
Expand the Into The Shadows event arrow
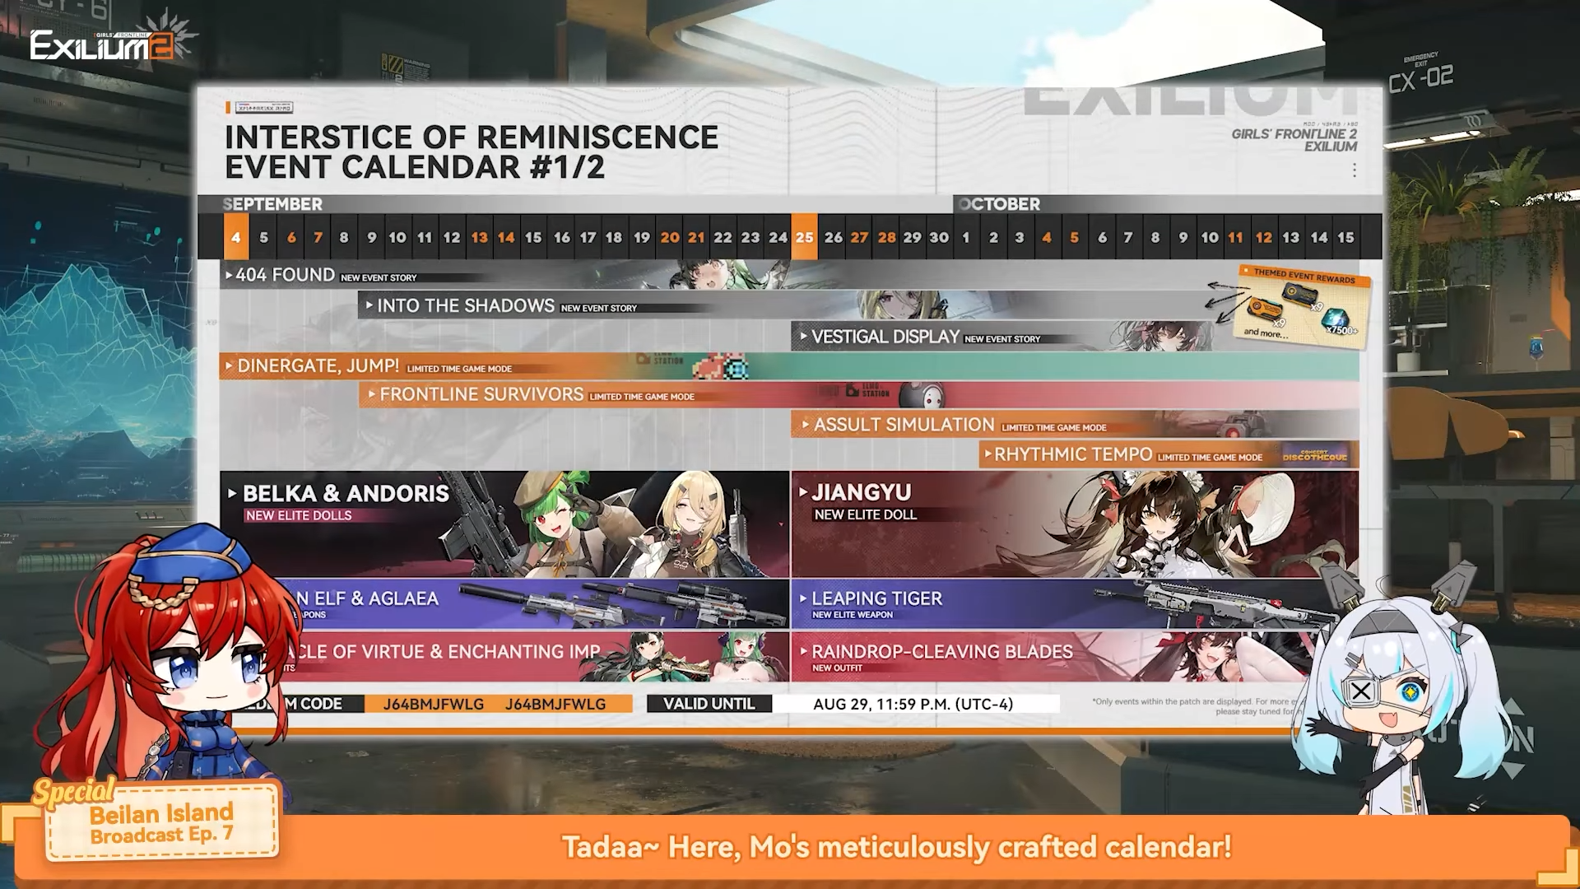click(x=369, y=305)
